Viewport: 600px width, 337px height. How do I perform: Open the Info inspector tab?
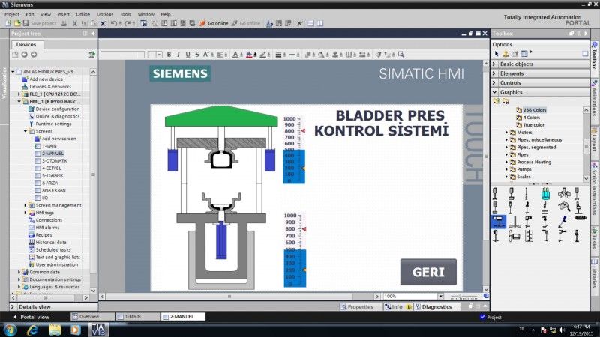(x=397, y=306)
